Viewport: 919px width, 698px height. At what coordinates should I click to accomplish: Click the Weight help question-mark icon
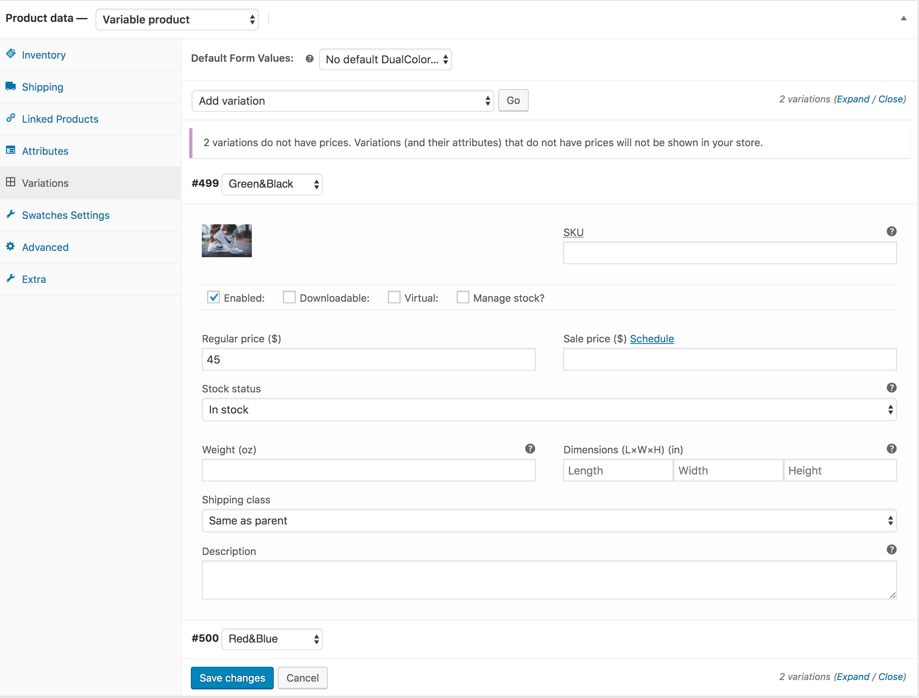530,449
